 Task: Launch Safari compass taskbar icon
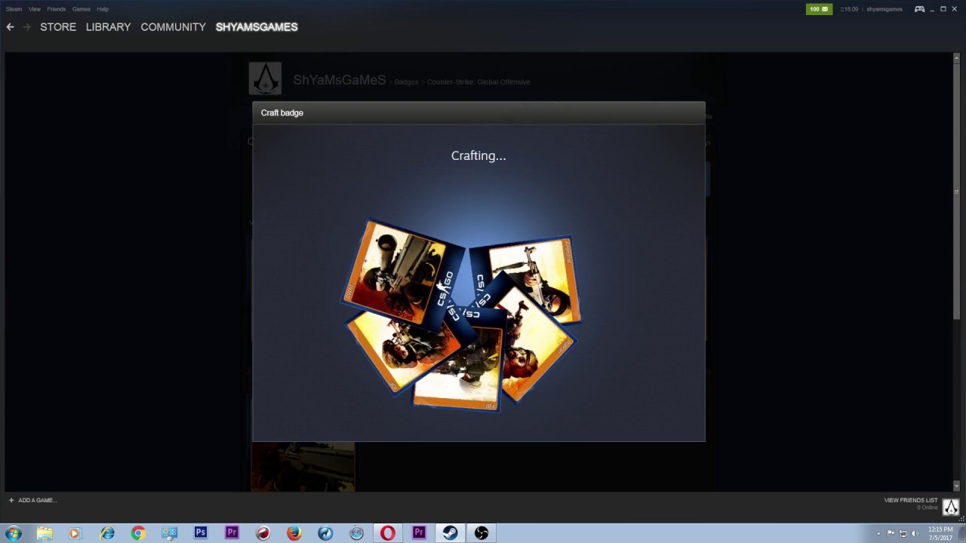(356, 533)
